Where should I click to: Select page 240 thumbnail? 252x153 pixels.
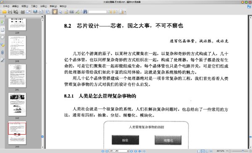17,47
